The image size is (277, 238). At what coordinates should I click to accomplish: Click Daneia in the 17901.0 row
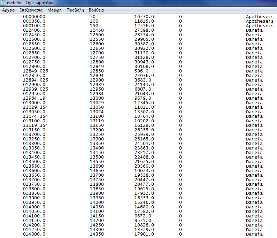254,234
